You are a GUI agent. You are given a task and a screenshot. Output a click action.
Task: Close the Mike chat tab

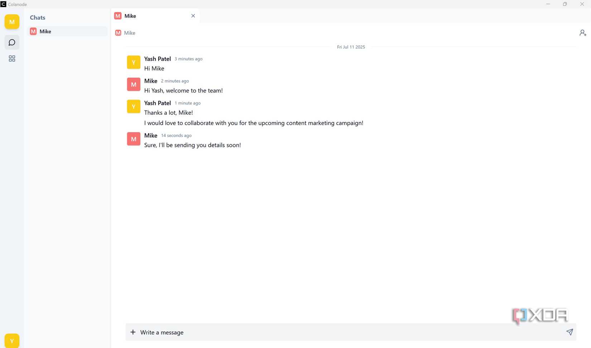pos(193,16)
